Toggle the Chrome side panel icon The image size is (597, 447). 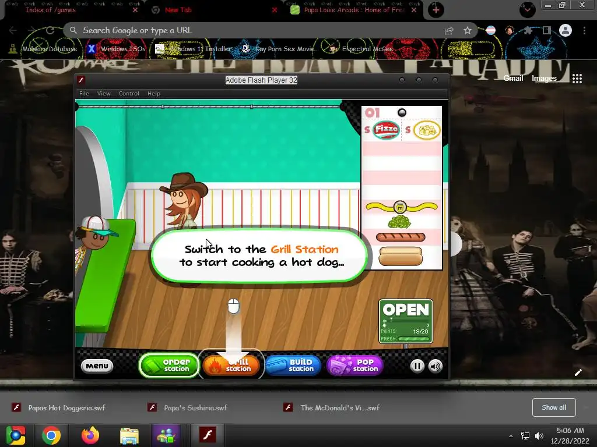[547, 30]
